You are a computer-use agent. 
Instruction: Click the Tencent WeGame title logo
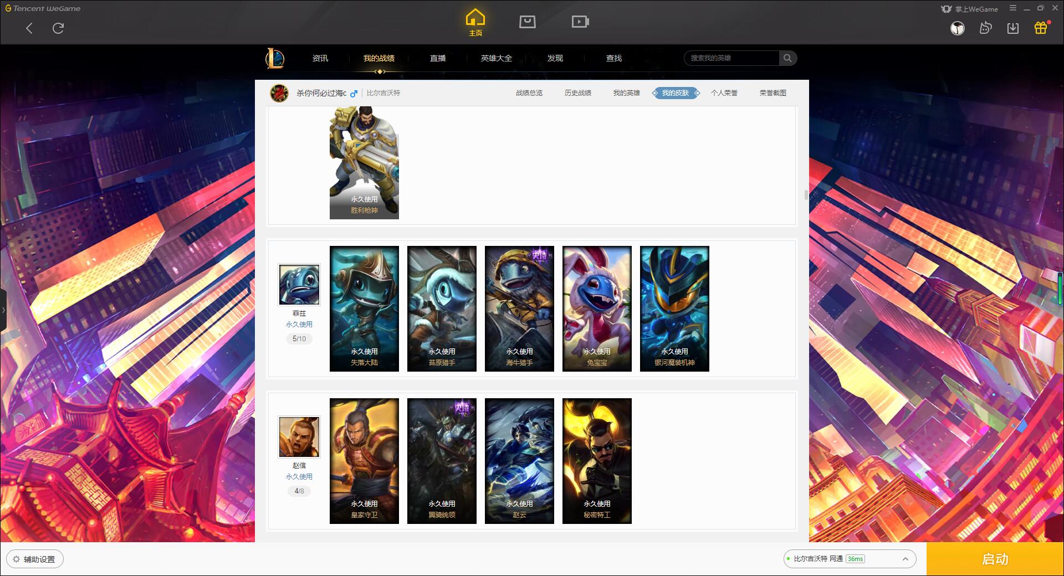43,8
